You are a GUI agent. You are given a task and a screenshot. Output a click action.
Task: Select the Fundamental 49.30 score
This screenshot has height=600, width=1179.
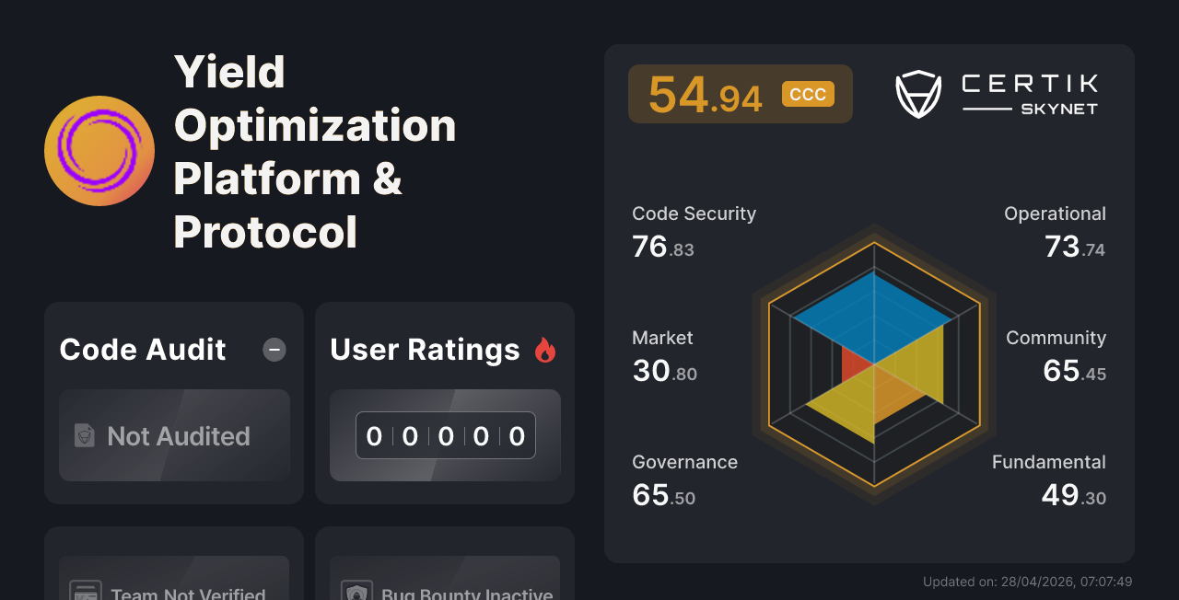tap(1073, 495)
